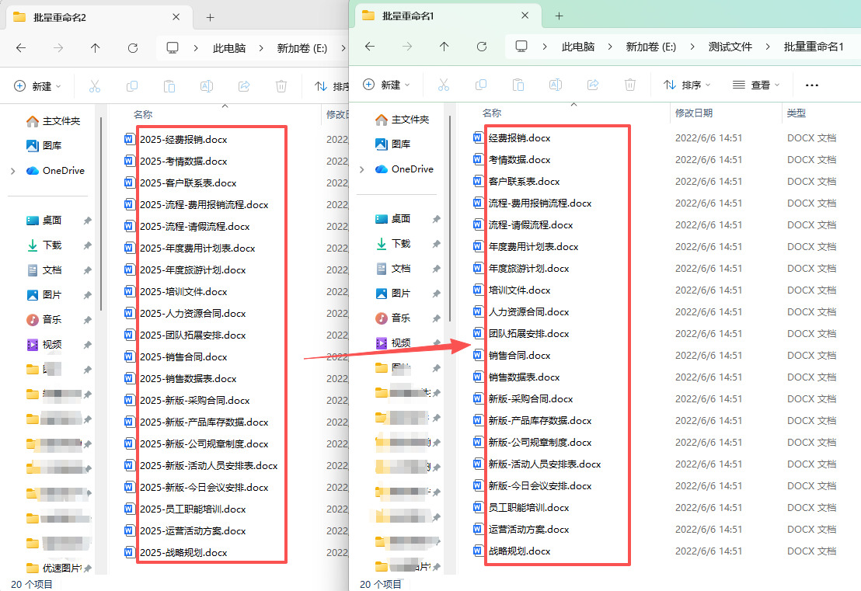The height and width of the screenshot is (591, 861).
Task: Sort by 类型 column in 批量重命名1 window
Action: coord(796,113)
